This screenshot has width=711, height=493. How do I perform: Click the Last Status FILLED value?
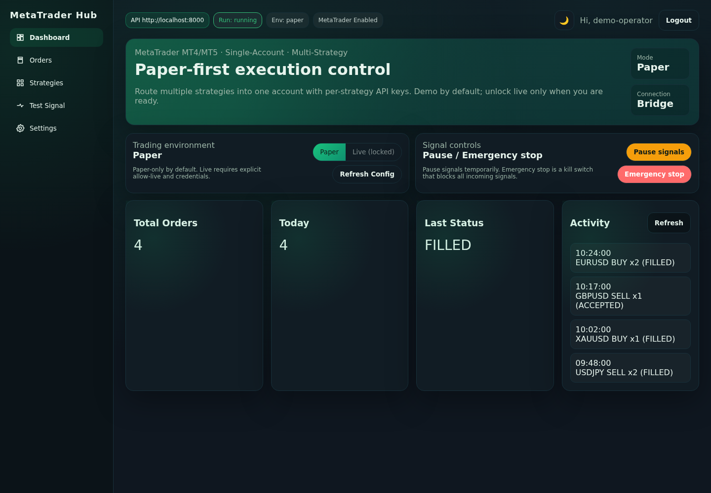coord(448,245)
